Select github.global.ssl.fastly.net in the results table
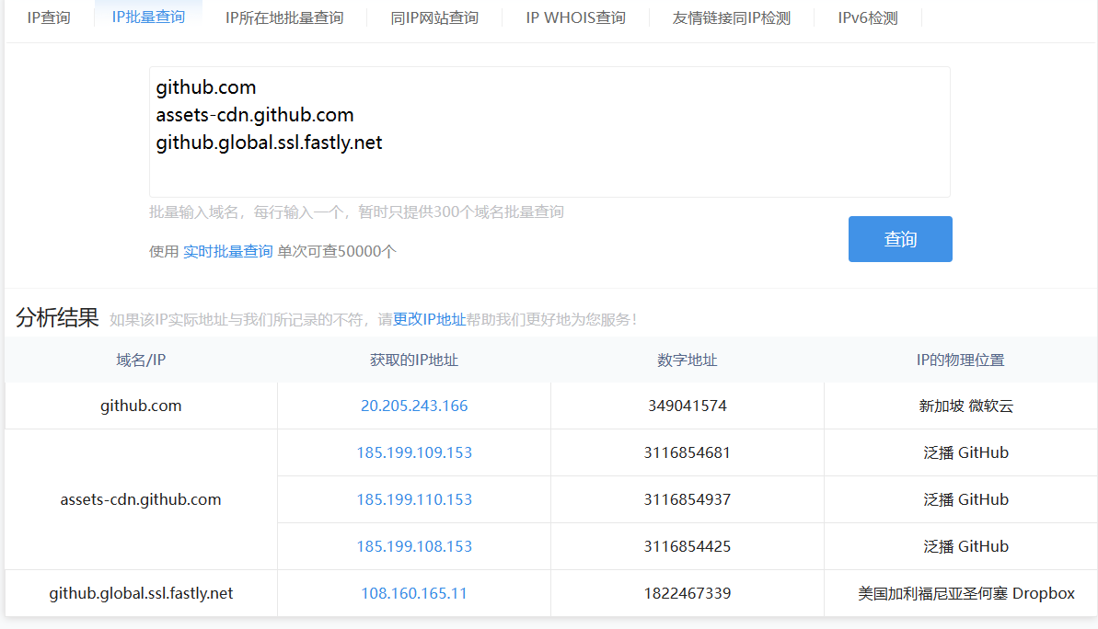 141,593
